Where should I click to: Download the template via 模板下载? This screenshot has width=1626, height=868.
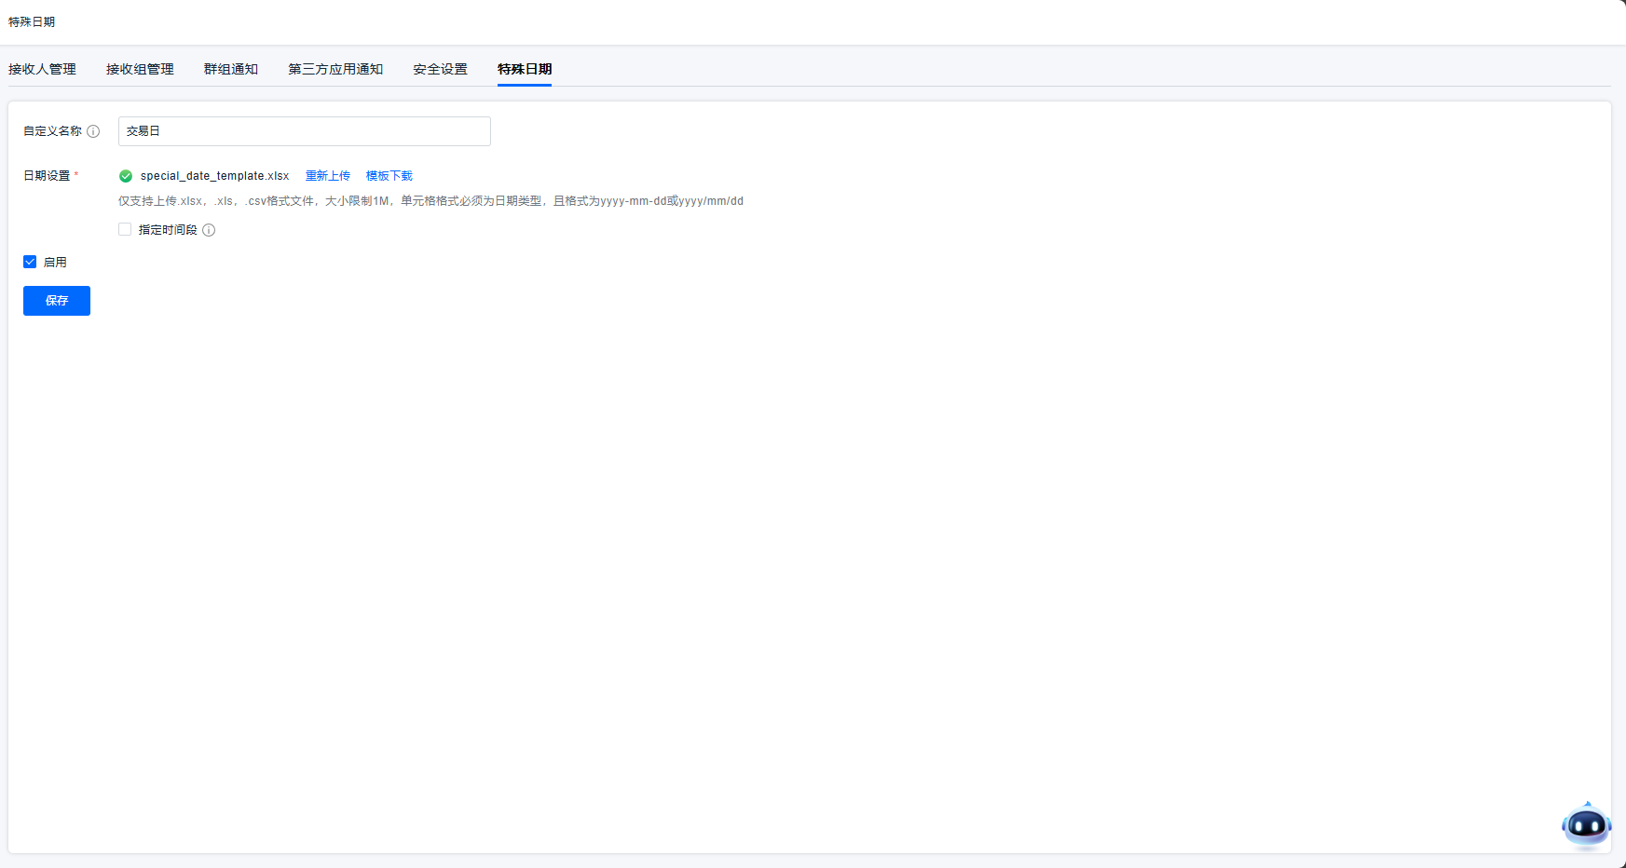[389, 176]
